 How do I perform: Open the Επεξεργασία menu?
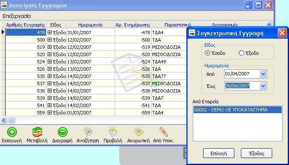17,16
